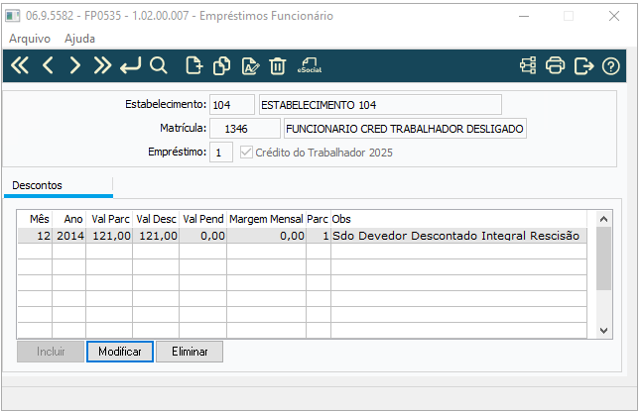Toggle Crédito do Trabalhador 2025 checkbox
This screenshot has width=644, height=411.
246,153
